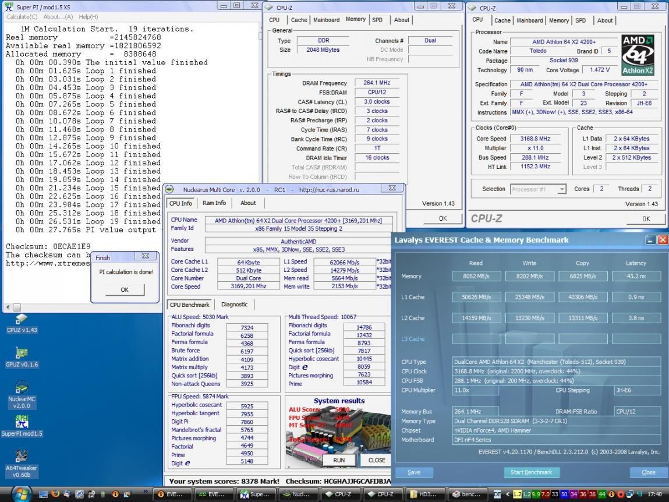Click the Show Desktop quick launch icon
The image size is (669, 502).
pos(43,494)
